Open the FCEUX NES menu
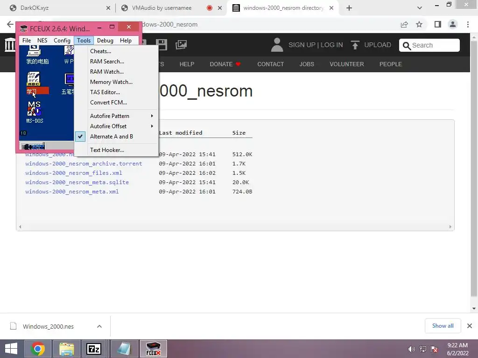The width and height of the screenshot is (478, 358). (x=42, y=41)
